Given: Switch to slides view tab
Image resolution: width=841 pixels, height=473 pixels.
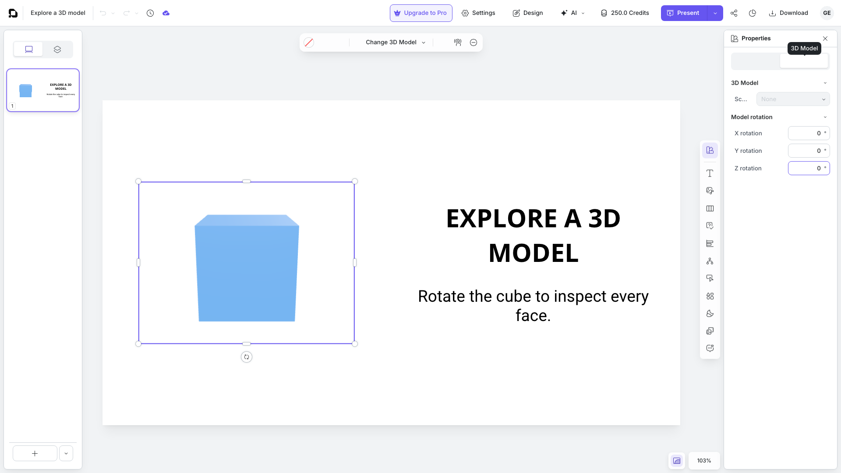Looking at the screenshot, I should click(28, 49).
